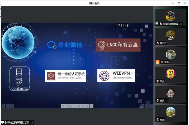The height and width of the screenshot is (125, 189).
Task: Open the LNCC私有云盘 card
Action: pos(118,45)
